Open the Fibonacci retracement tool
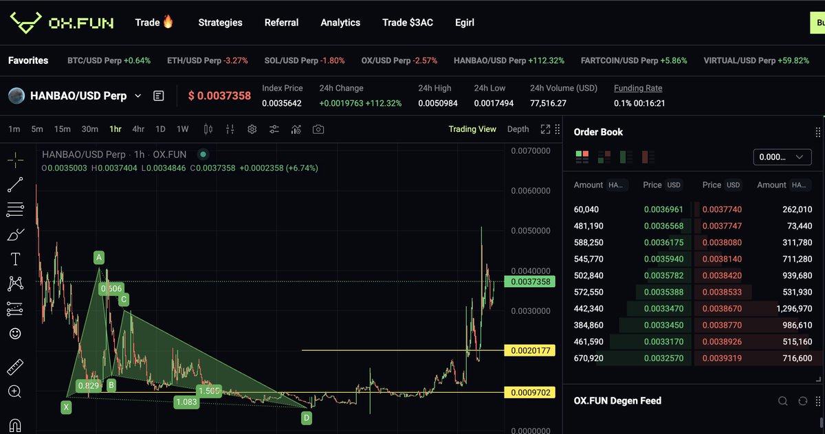 tap(15, 209)
